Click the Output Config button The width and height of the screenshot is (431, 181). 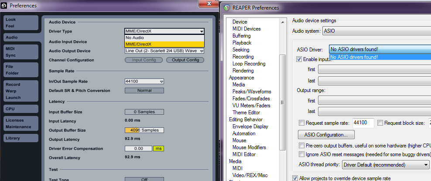tap(185, 60)
